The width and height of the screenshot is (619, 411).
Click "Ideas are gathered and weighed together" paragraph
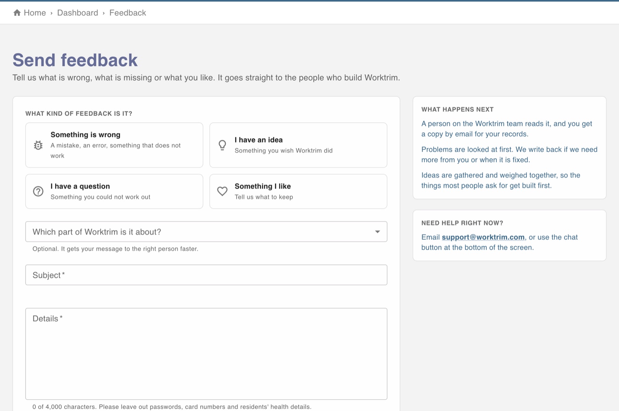pos(501,180)
